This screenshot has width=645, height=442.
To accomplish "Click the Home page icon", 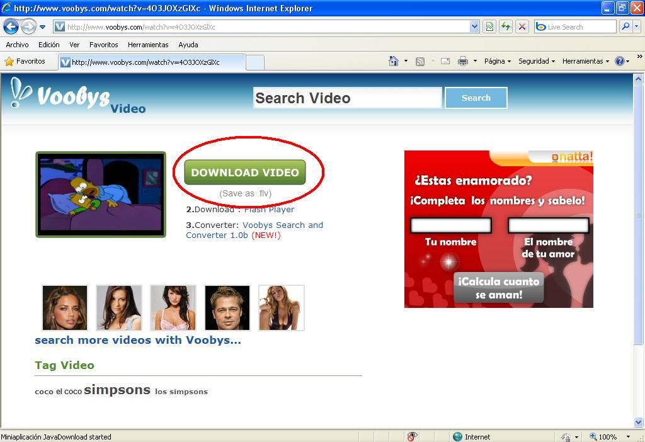I will (x=394, y=61).
